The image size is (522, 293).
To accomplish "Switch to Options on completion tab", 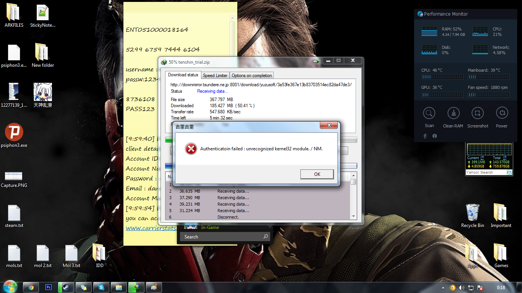I will coord(252,76).
